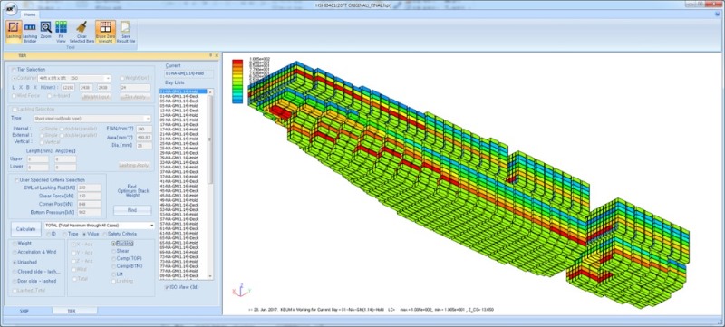The image size is (725, 327).
Task: Open the lashing Type dropdown
Action: pyautogui.click(x=92, y=119)
